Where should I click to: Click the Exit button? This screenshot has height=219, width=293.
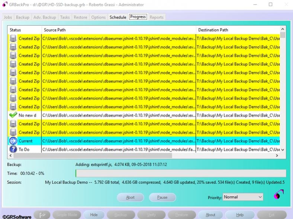[x=272, y=215]
